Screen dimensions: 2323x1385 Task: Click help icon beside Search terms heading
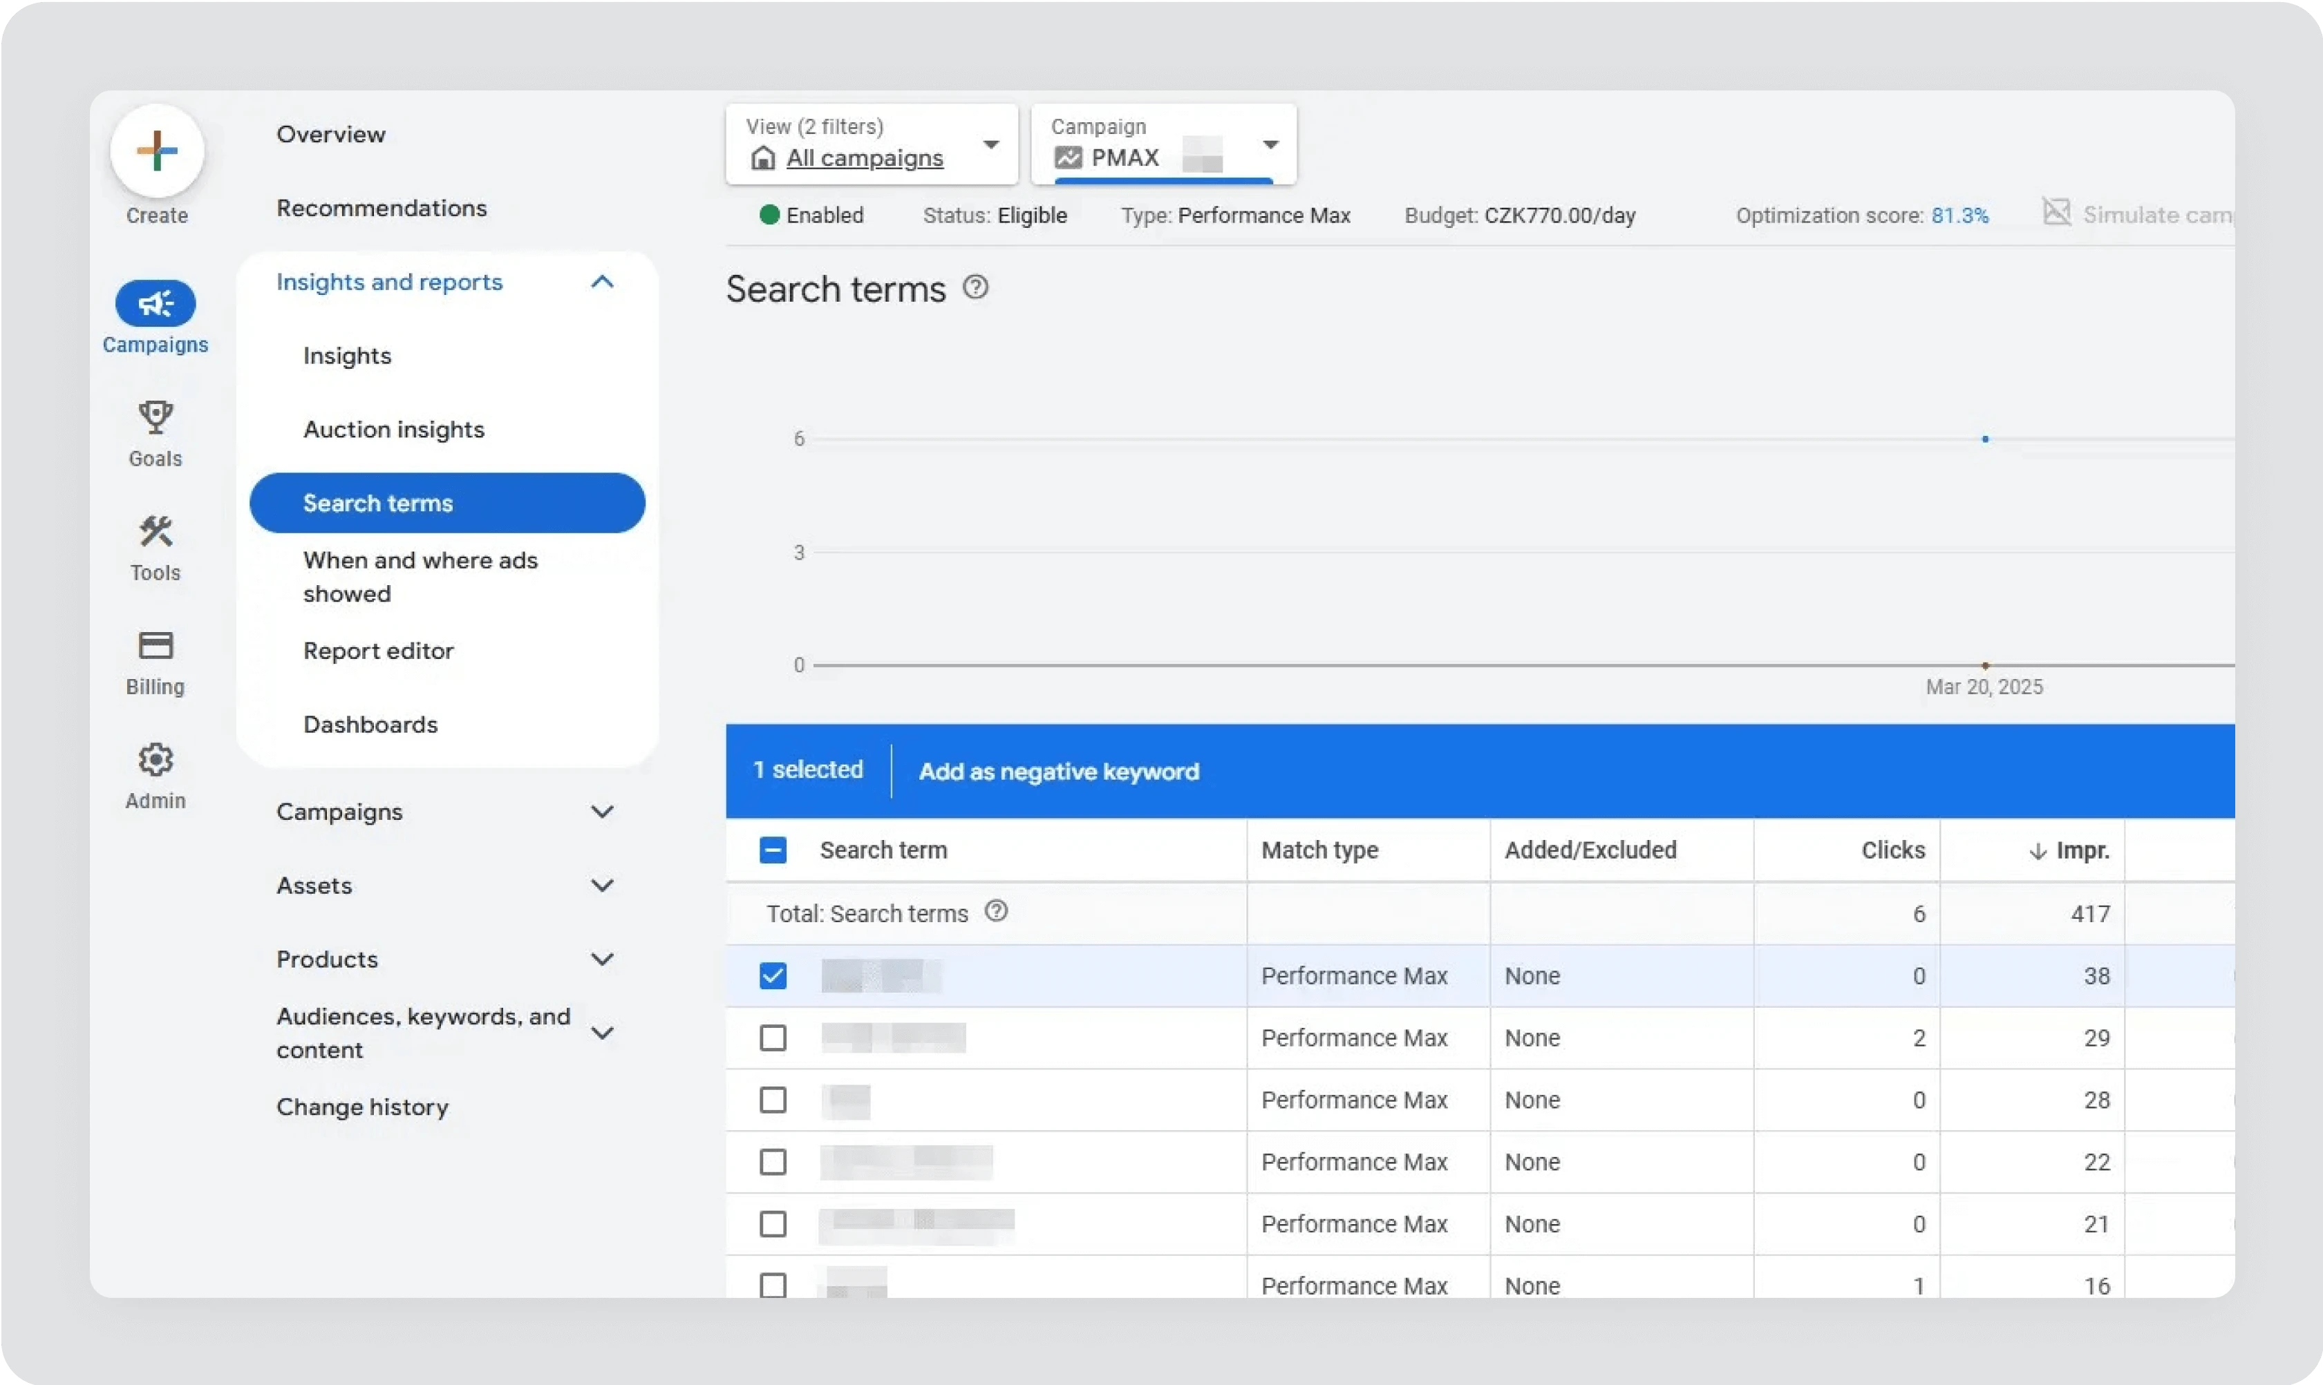click(x=976, y=287)
